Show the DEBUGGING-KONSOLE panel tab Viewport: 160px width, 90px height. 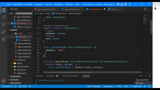click(x=70, y=76)
